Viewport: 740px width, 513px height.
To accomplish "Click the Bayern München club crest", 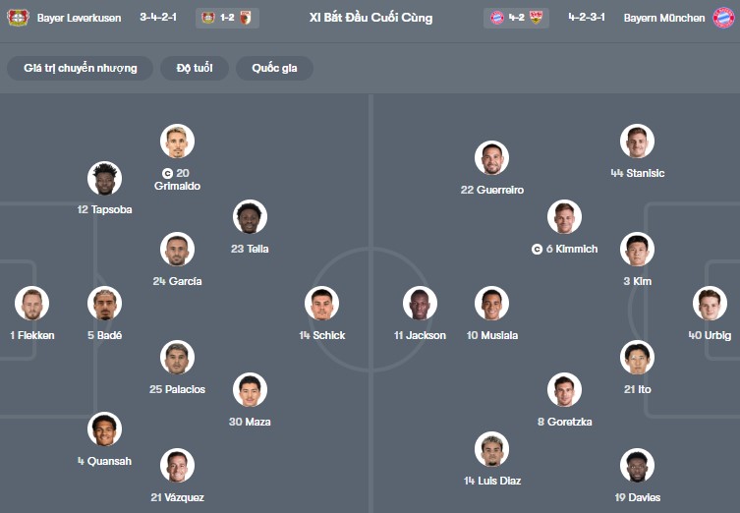I will 723,18.
